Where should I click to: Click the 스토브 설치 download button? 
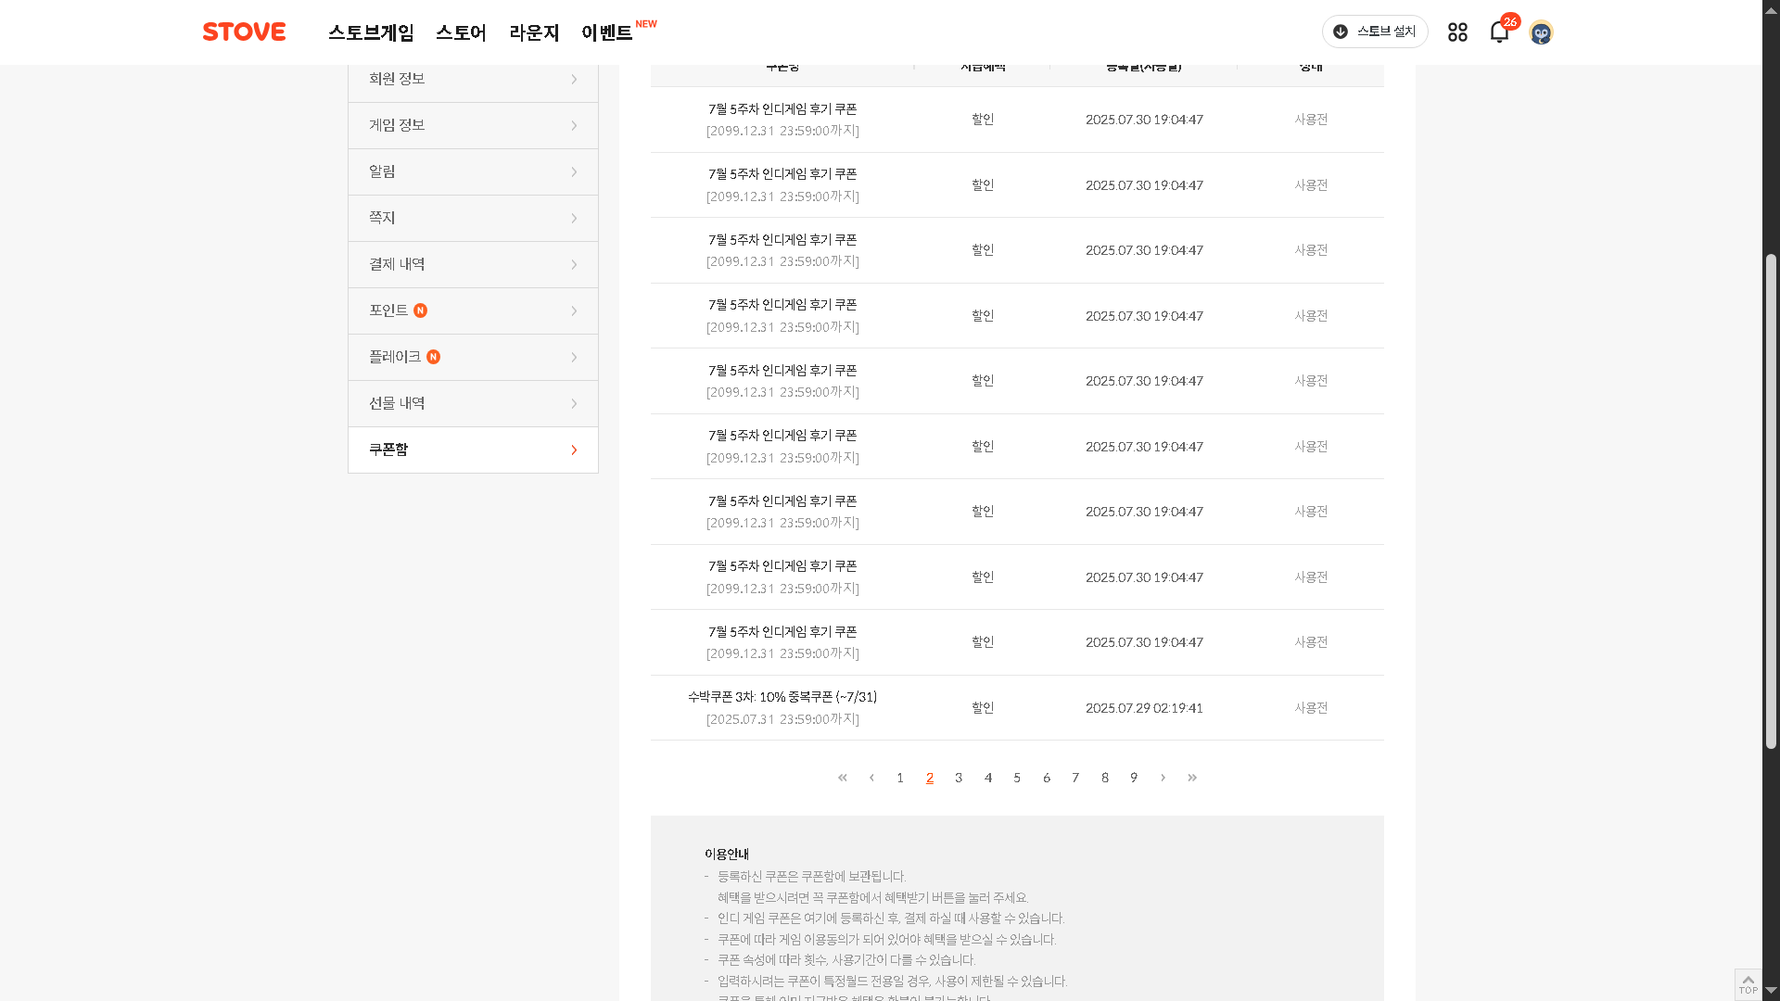pos(1375,32)
